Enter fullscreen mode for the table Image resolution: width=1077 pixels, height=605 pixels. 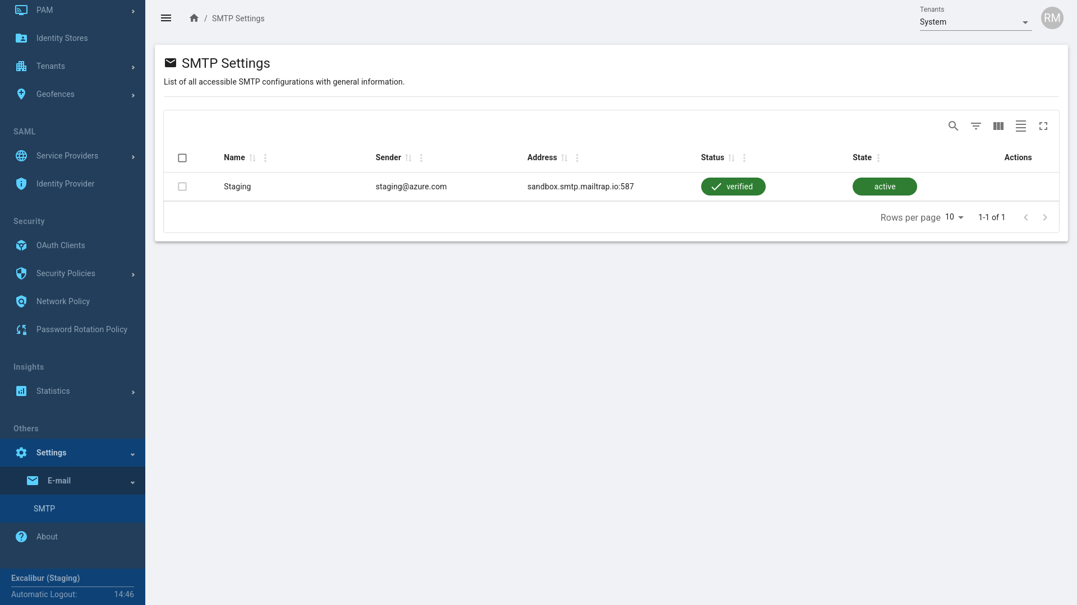click(x=1043, y=126)
